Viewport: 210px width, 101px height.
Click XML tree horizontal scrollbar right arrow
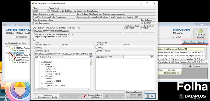tap(89, 89)
